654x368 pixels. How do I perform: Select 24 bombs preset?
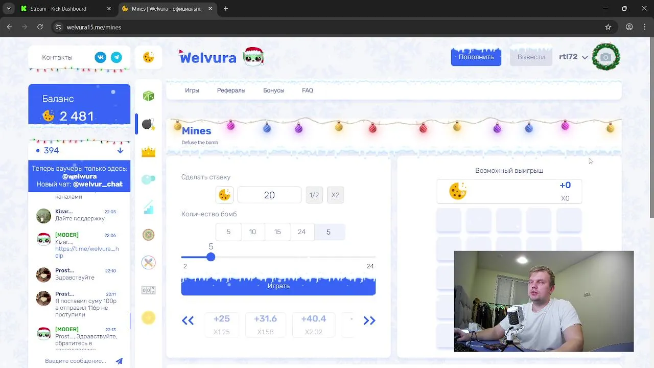[301, 232]
